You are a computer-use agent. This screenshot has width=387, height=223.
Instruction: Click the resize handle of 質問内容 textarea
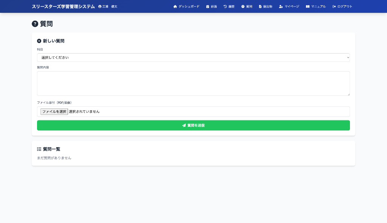[348, 94]
